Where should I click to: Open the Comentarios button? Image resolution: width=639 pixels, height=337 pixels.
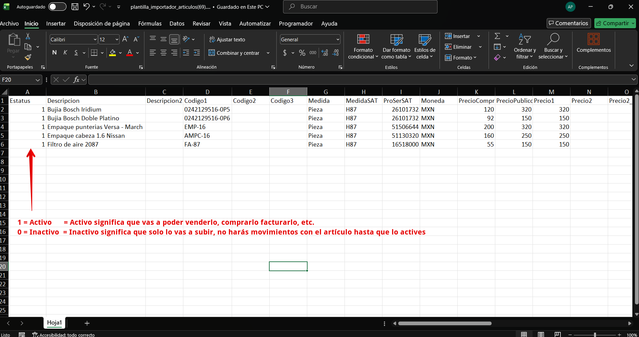[568, 23]
